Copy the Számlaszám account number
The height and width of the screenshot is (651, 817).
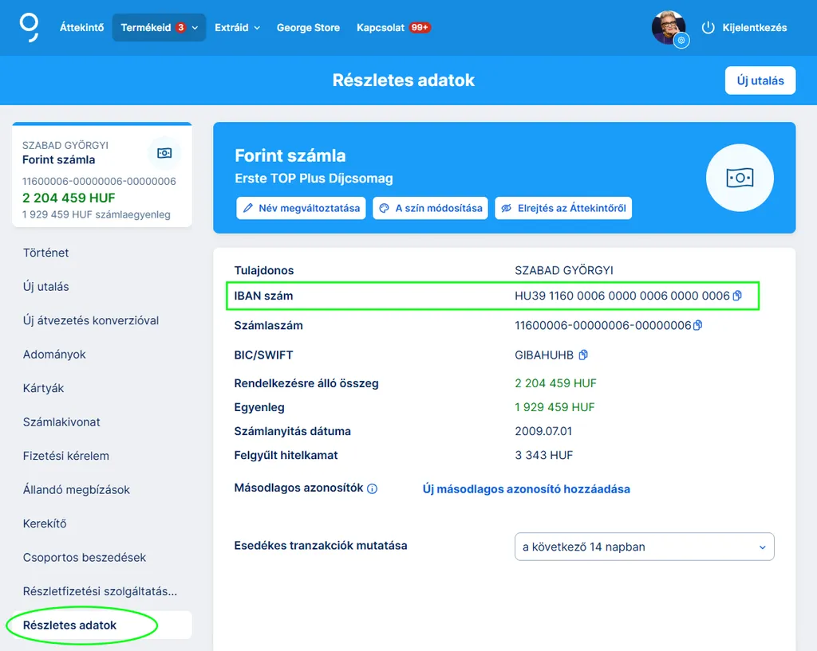click(x=698, y=325)
